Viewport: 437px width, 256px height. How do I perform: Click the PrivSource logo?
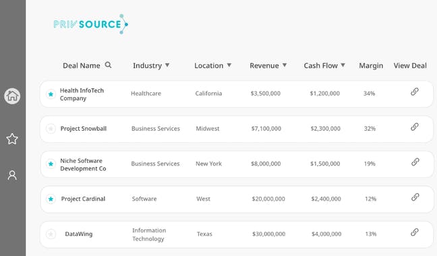click(x=90, y=24)
